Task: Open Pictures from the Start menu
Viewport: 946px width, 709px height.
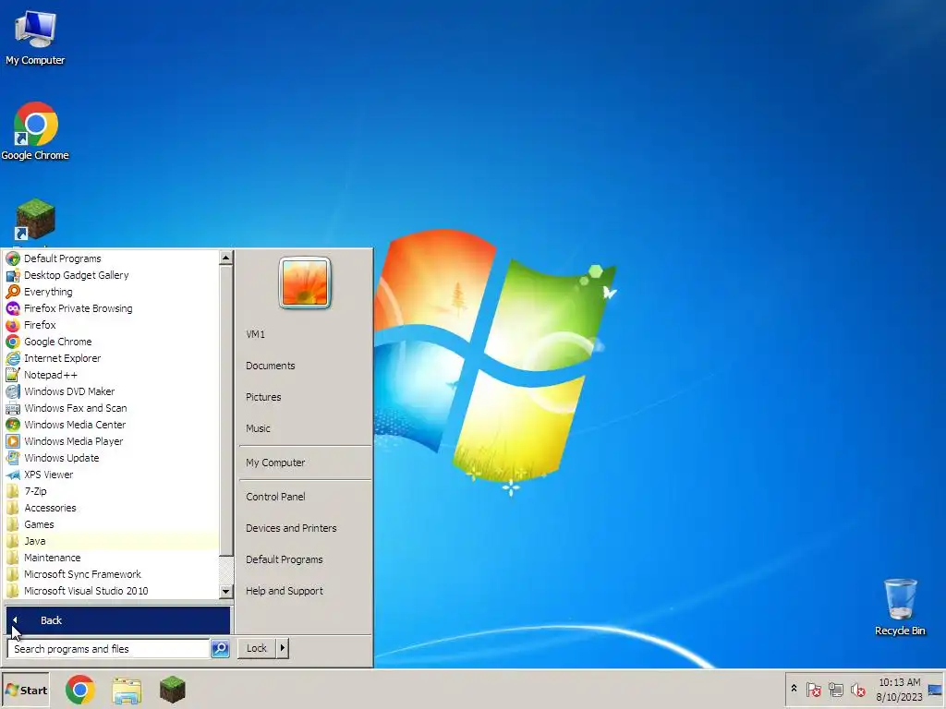Action: (x=305, y=397)
